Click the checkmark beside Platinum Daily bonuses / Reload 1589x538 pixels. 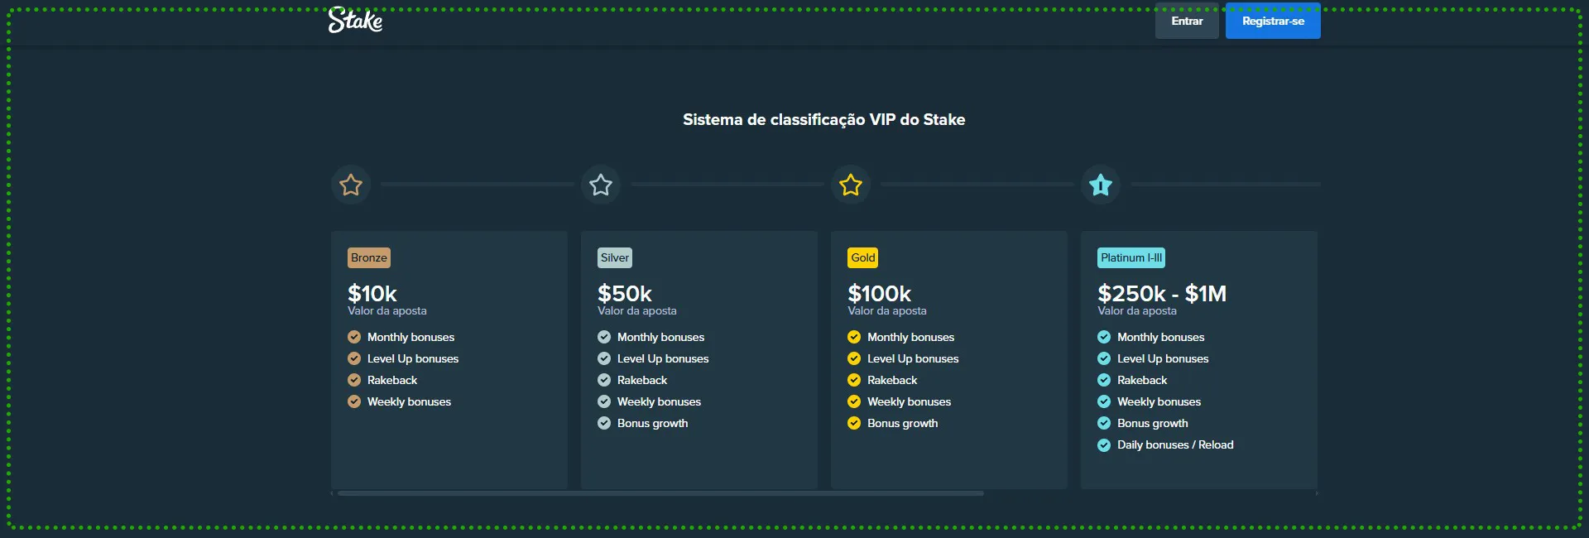click(1103, 444)
